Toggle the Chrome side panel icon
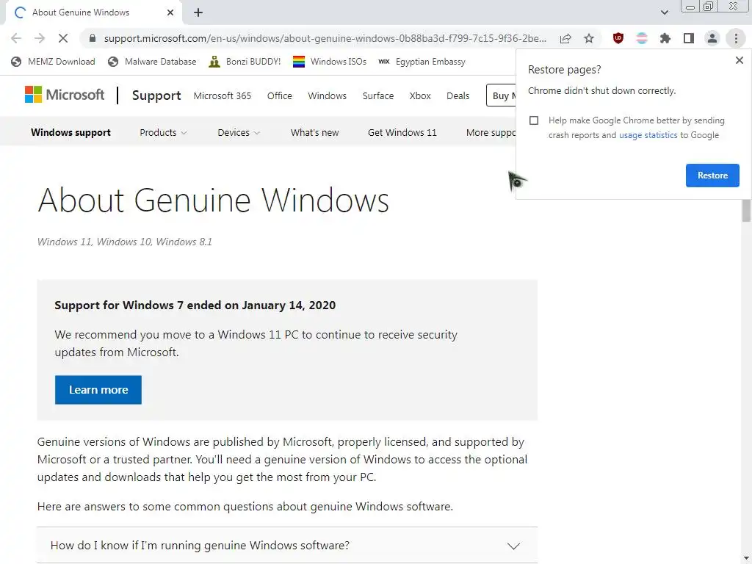 pos(689,38)
